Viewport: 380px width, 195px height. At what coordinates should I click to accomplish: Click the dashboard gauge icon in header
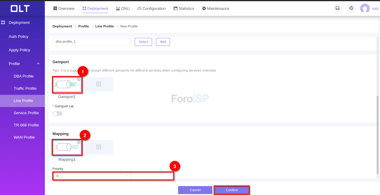pos(351,8)
